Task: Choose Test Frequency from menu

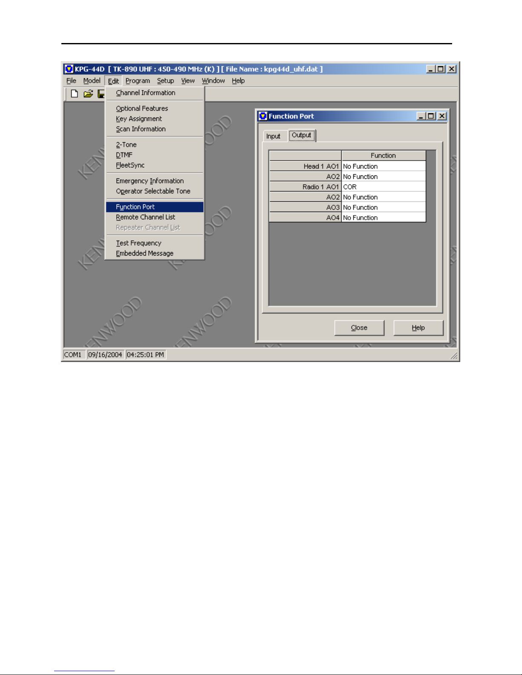Action: (x=155, y=243)
